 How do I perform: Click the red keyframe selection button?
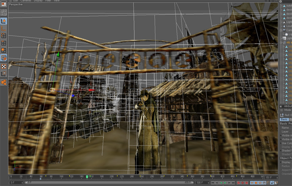[x=247, y=183]
